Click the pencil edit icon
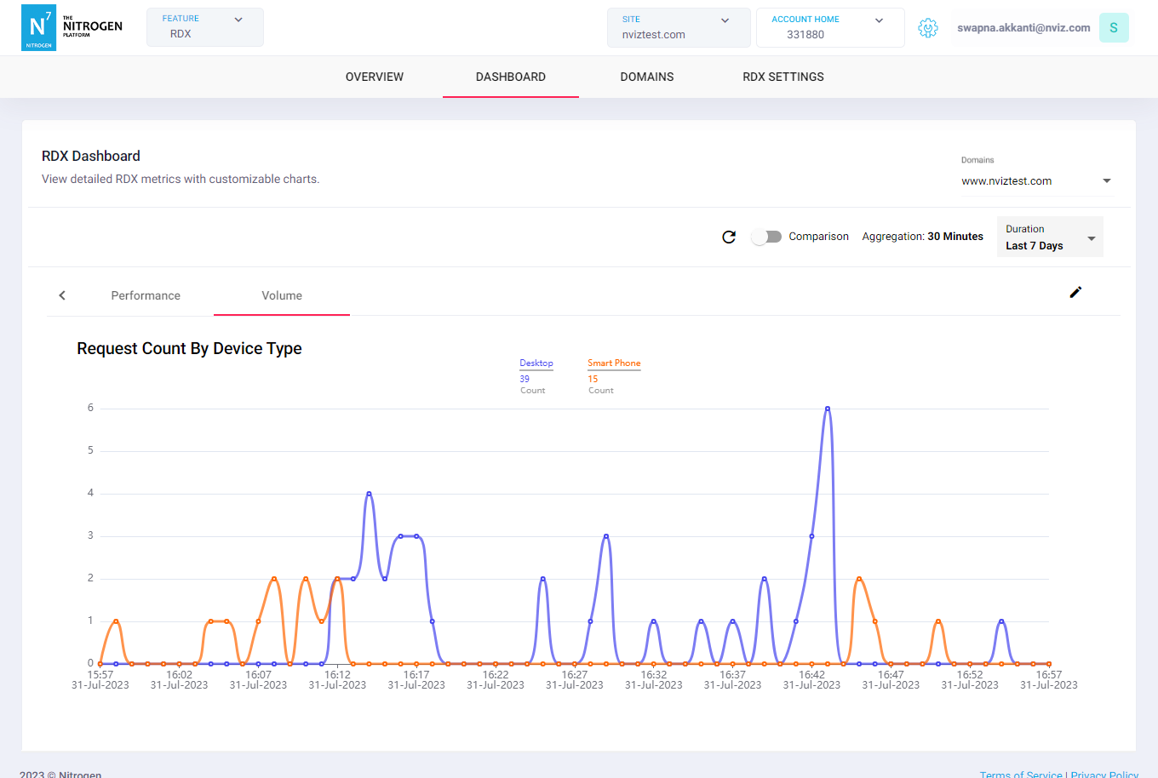Viewport: 1158px width, 778px height. [x=1075, y=293]
